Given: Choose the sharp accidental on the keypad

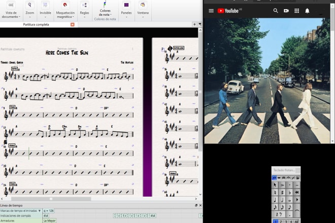Looking at the screenshot, I should pyautogui.click(x=282, y=193).
